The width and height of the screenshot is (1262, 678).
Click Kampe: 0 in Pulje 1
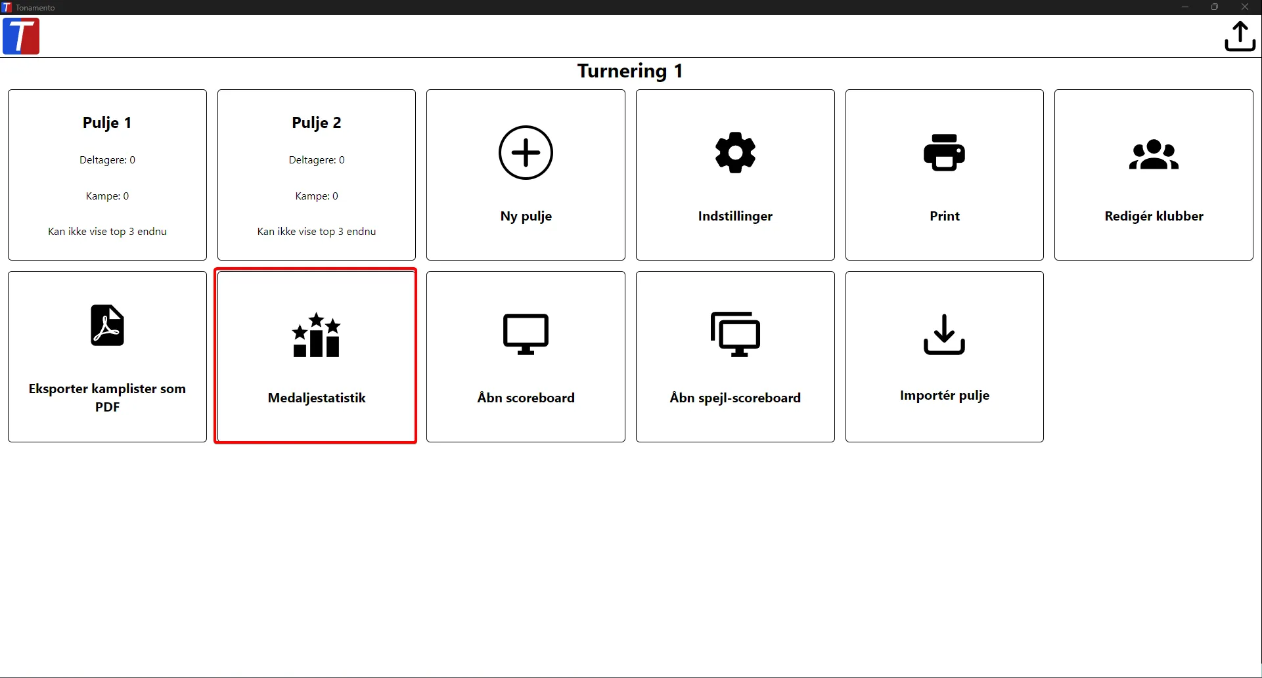click(x=107, y=196)
